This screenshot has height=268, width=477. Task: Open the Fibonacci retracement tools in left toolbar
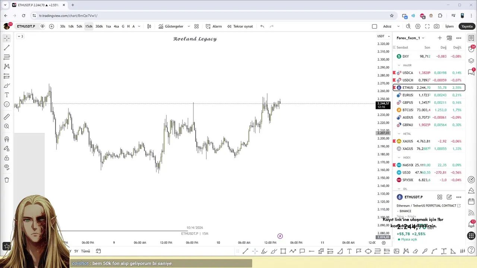7,57
